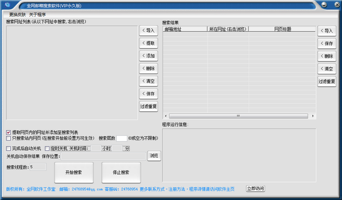
Task: Click the 所在网址(右击浏览) column header
Action: pos(228,29)
